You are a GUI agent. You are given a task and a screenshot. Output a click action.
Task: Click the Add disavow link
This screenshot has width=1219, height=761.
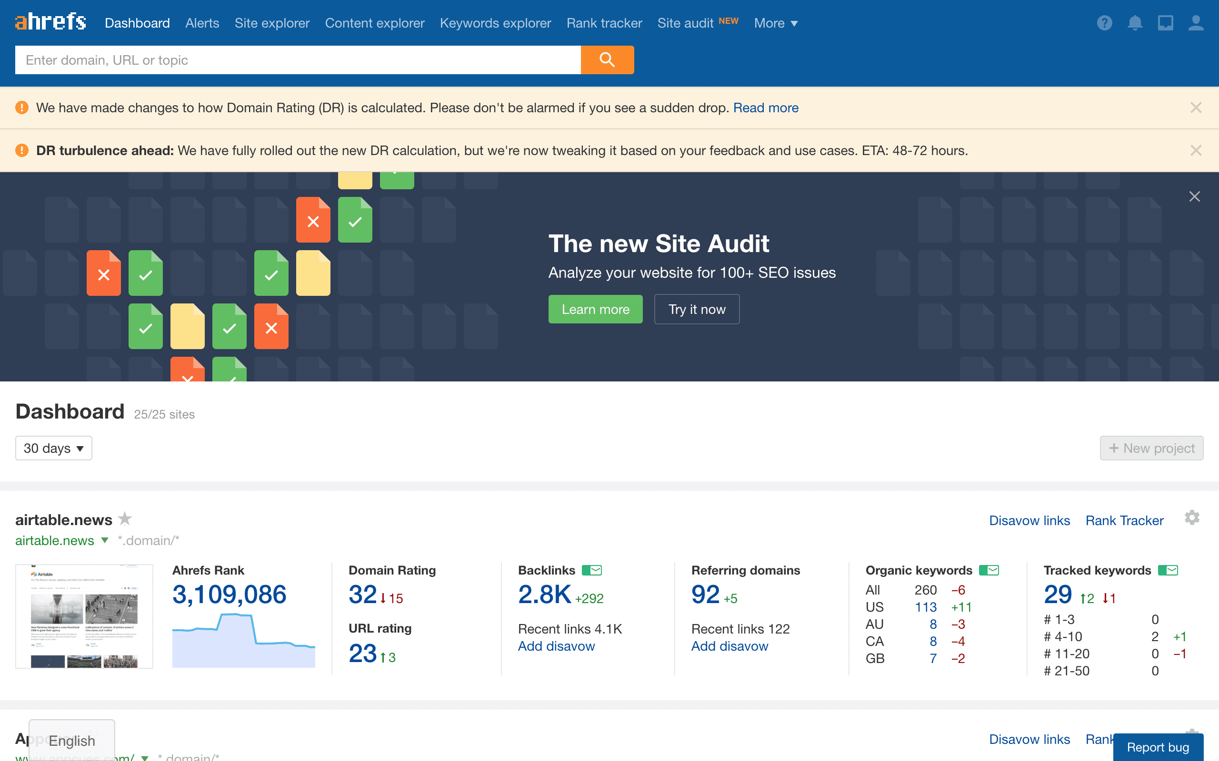[556, 645]
